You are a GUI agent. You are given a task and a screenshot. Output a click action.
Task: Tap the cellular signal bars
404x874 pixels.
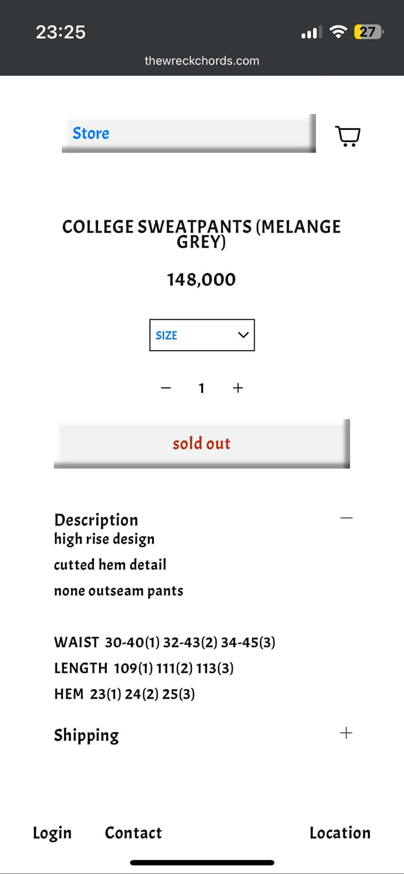pos(311,33)
